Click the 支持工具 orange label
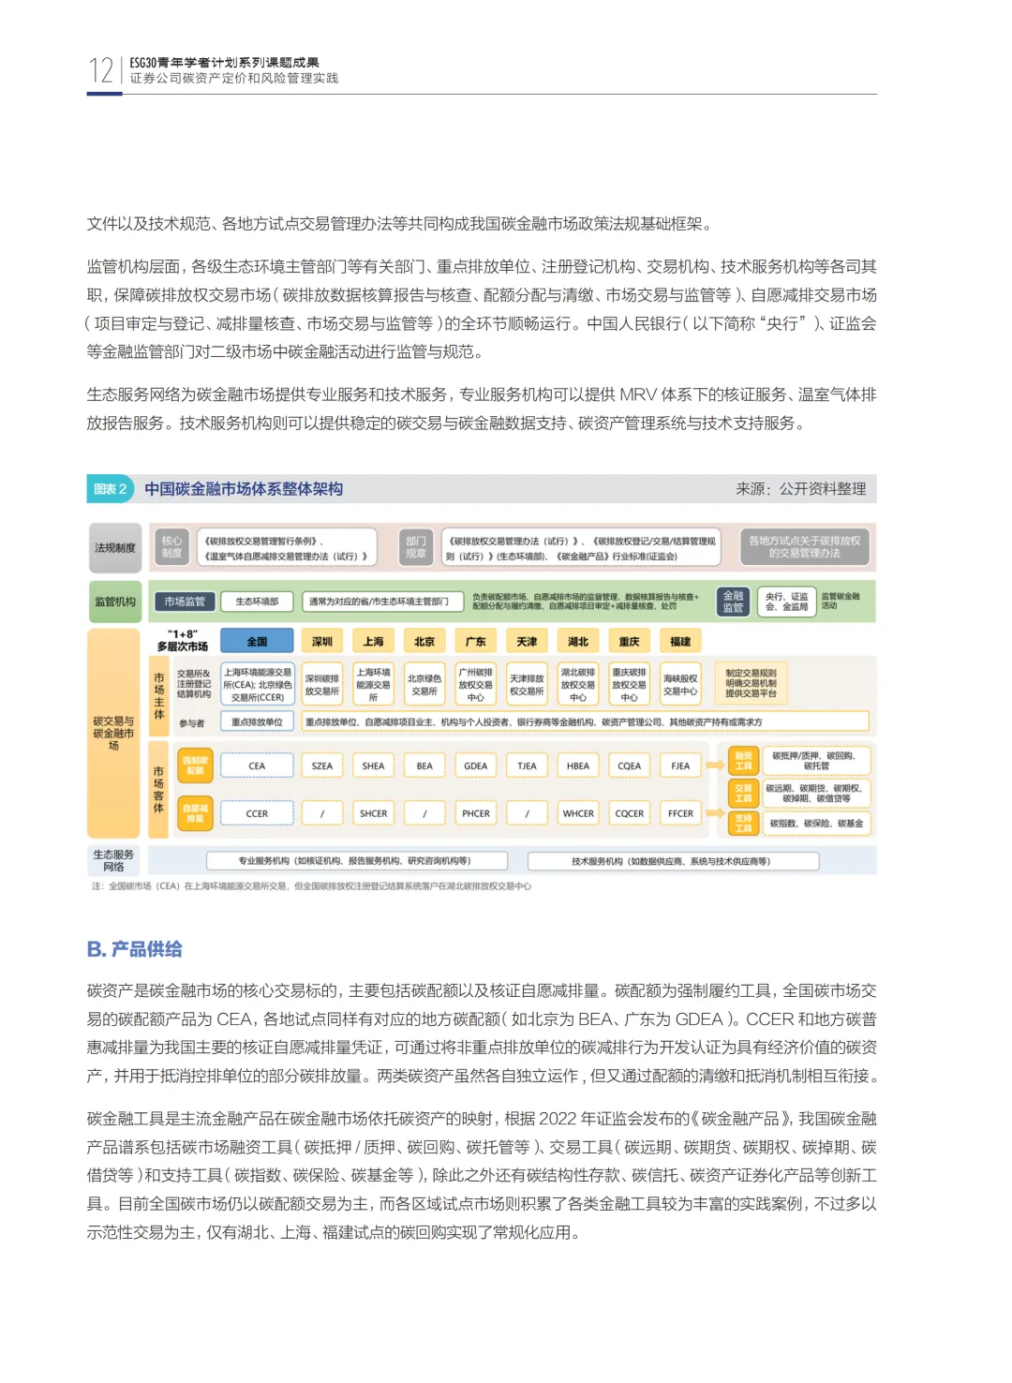The height and width of the screenshot is (1383, 1012). tap(743, 823)
